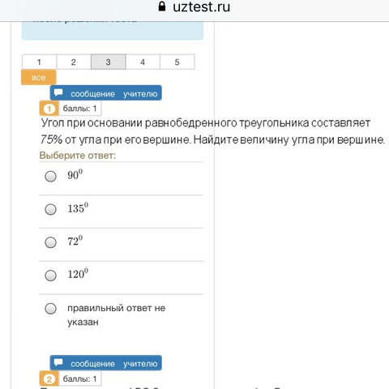Go to question page 4
The image size is (389, 389).
(x=143, y=62)
